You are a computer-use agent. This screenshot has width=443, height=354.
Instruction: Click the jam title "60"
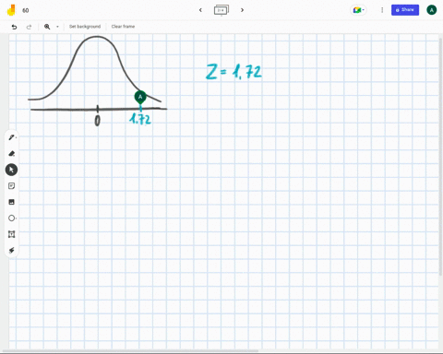pos(26,10)
